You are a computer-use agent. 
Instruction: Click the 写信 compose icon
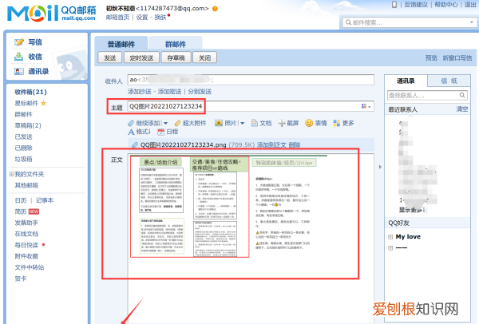(x=19, y=42)
